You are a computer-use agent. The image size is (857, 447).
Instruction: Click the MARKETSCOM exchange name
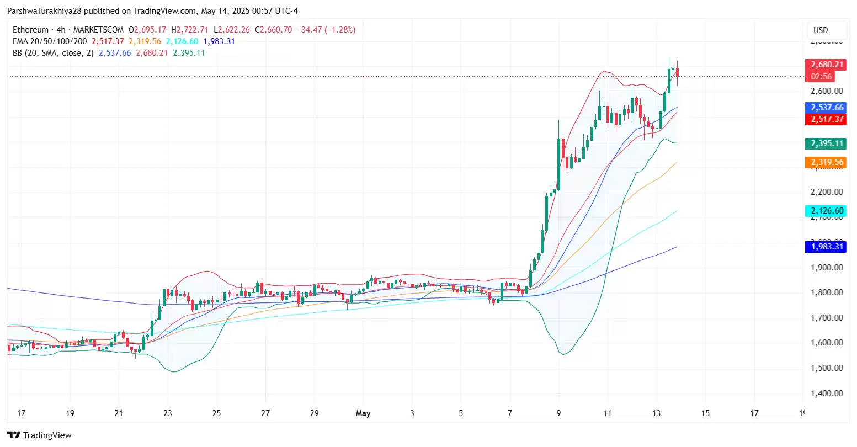(97, 30)
